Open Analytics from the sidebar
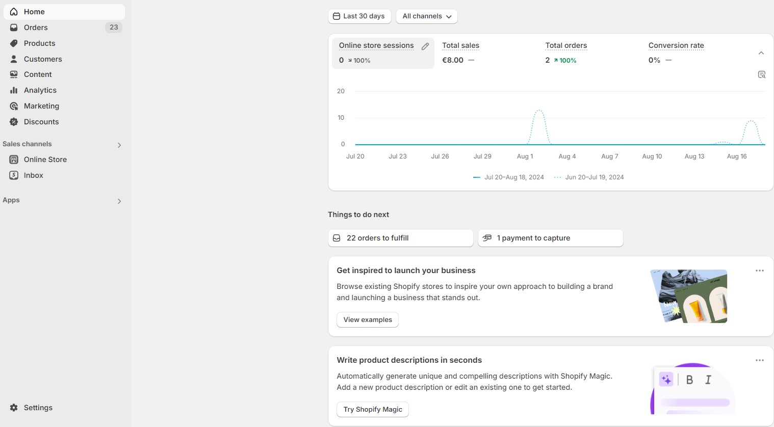The height and width of the screenshot is (427, 774). coord(40,90)
